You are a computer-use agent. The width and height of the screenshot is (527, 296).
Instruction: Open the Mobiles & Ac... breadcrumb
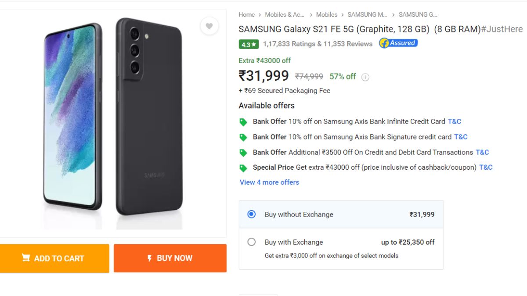point(285,14)
